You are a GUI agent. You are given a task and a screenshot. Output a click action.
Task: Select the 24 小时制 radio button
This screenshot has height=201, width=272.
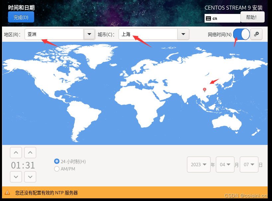click(57, 161)
